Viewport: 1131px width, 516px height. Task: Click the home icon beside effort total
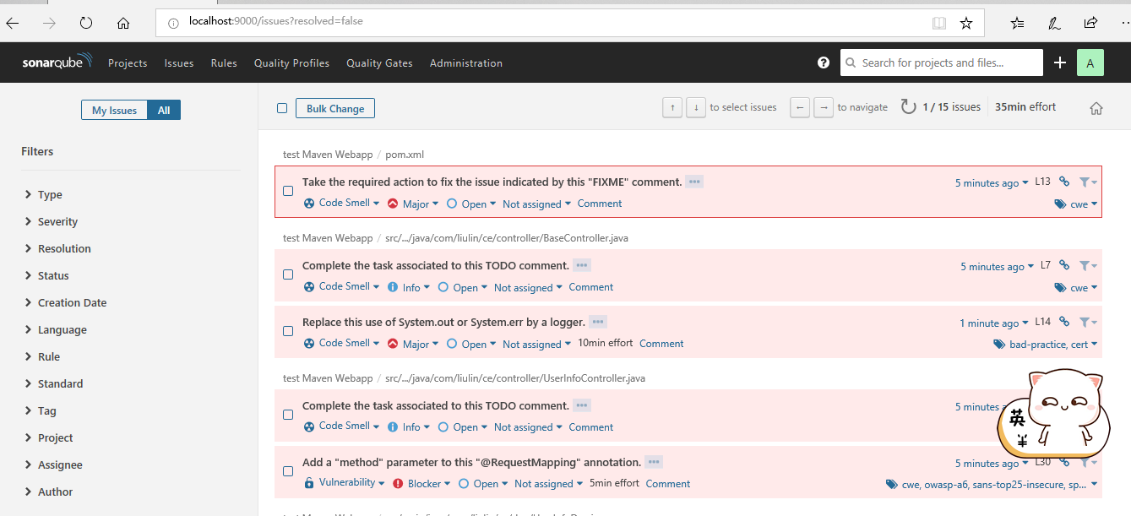(x=1096, y=108)
